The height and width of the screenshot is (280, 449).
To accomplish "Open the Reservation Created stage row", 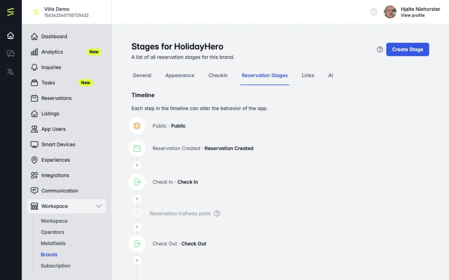I will click(x=203, y=149).
